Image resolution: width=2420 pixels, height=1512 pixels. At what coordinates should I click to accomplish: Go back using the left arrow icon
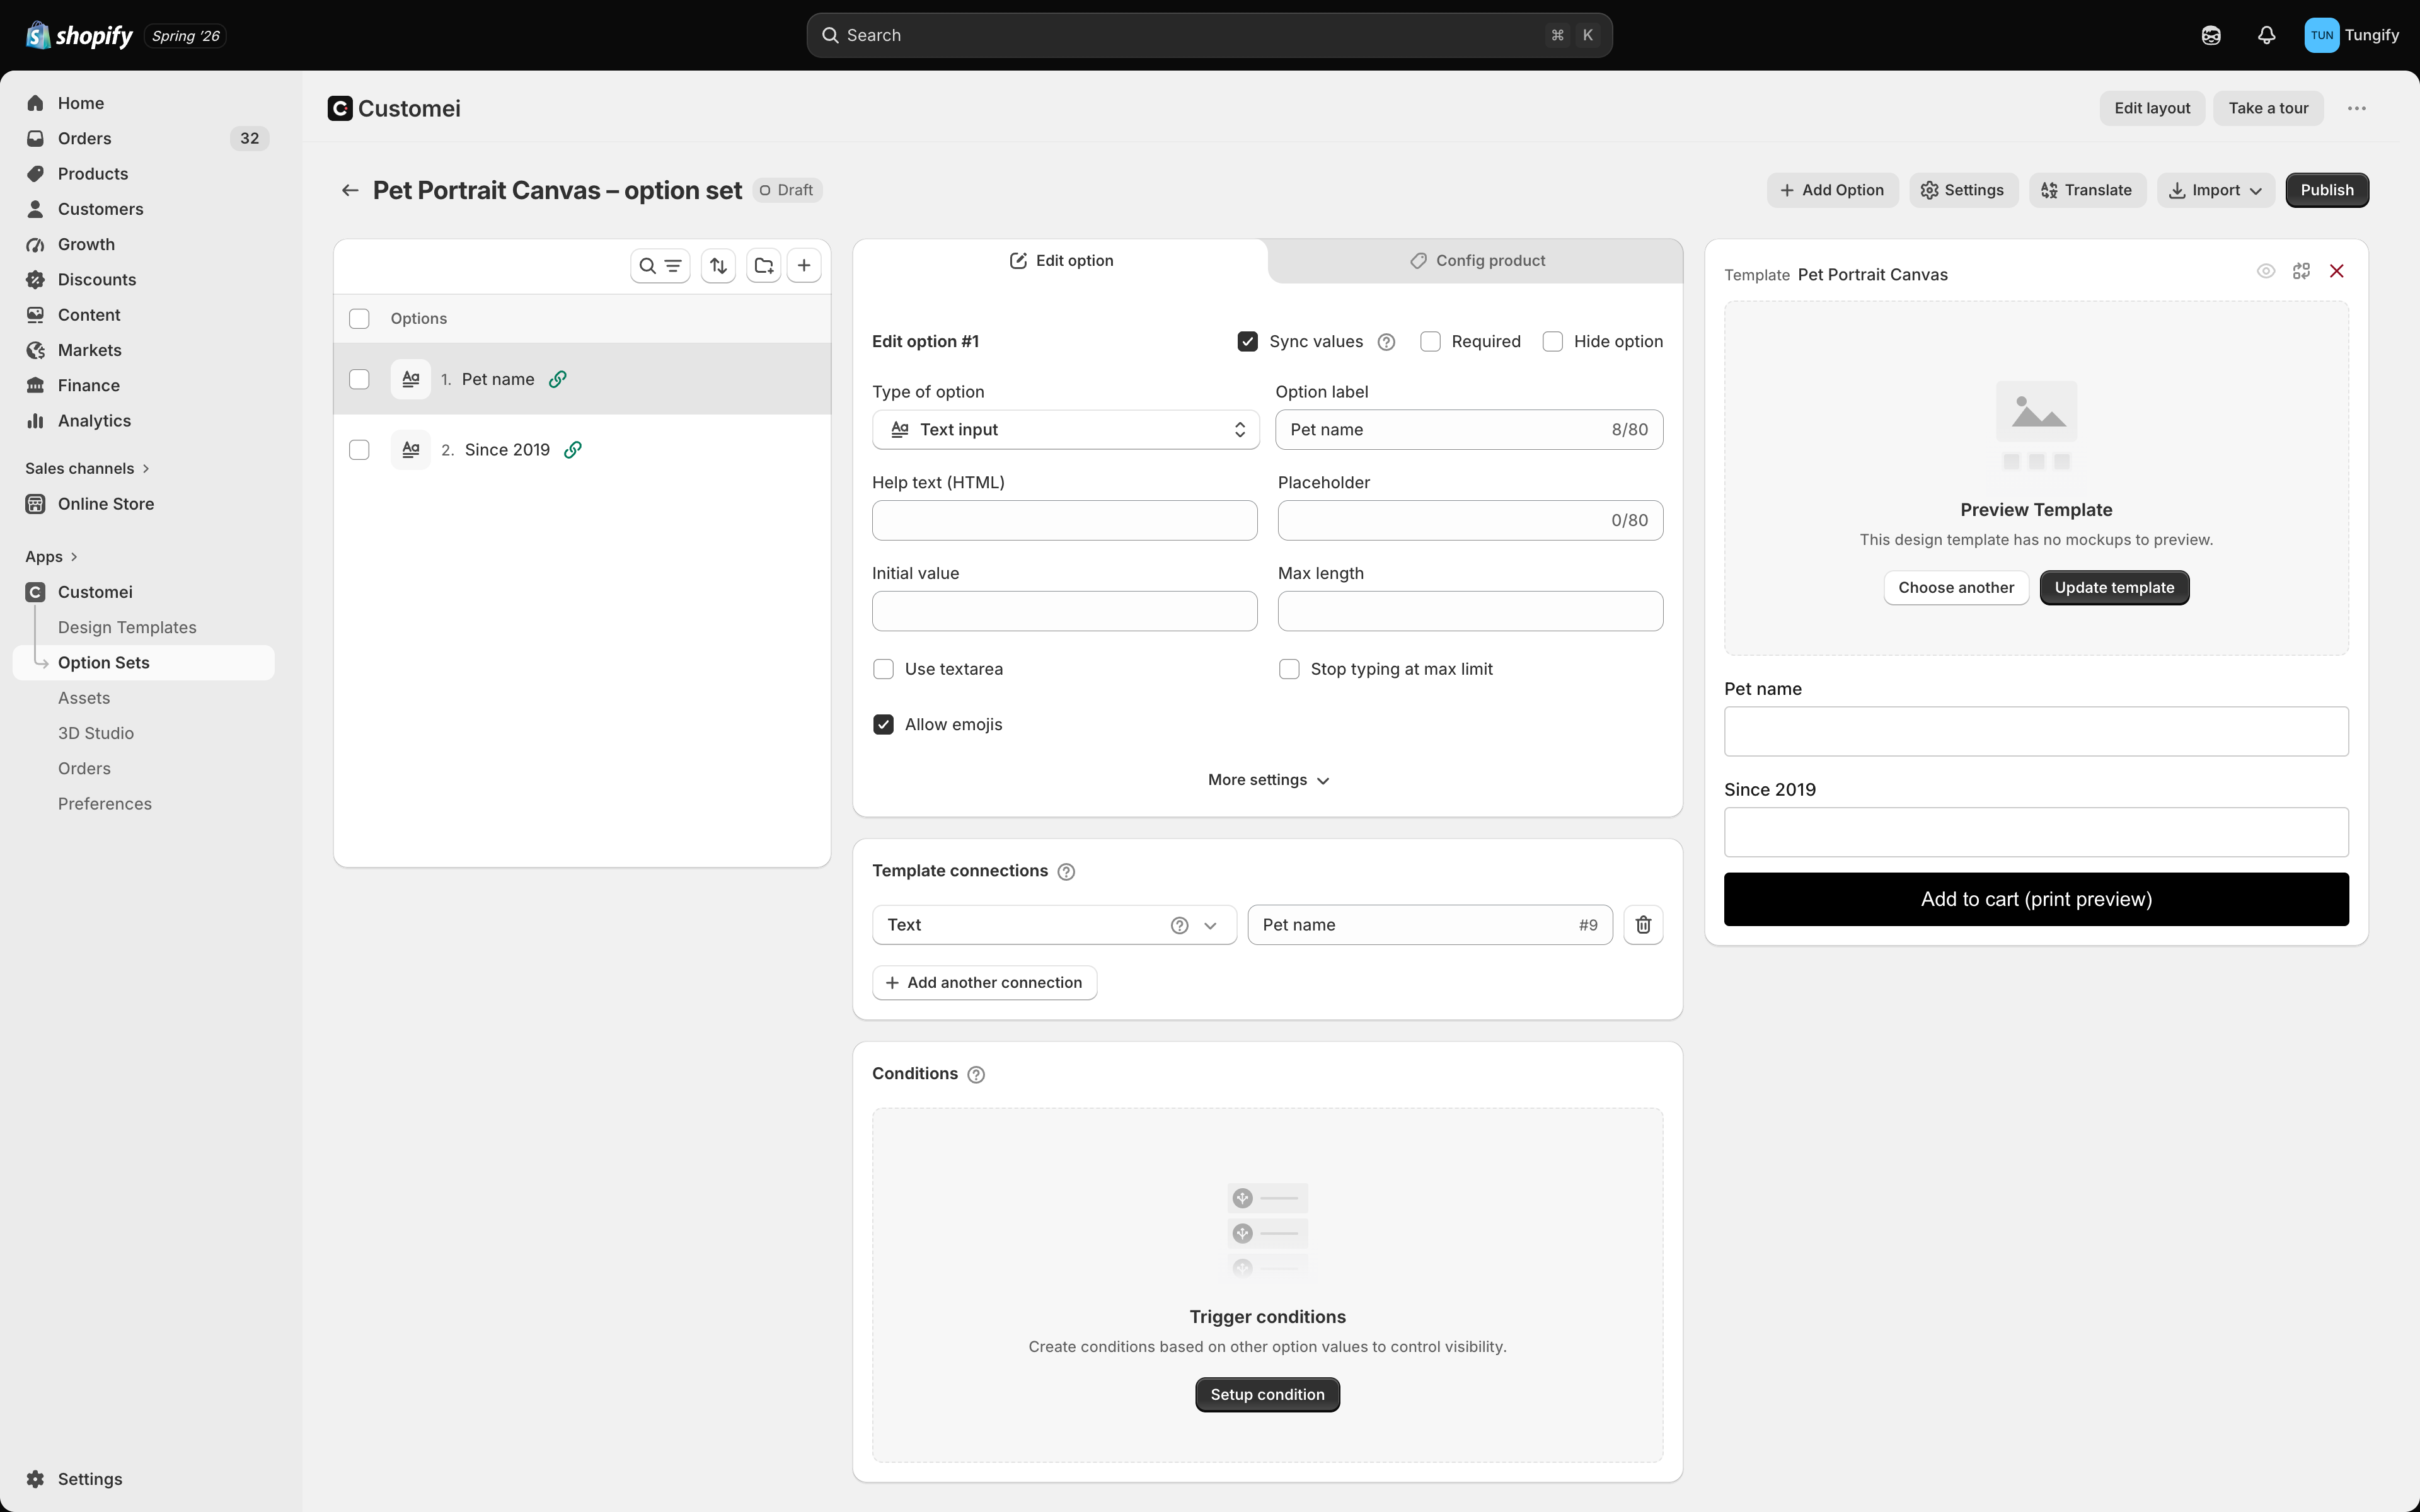(350, 190)
